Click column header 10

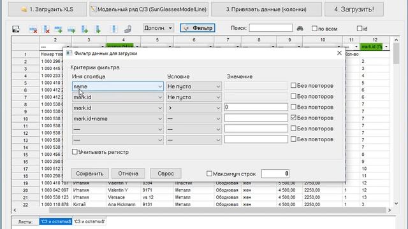pos(323,39)
